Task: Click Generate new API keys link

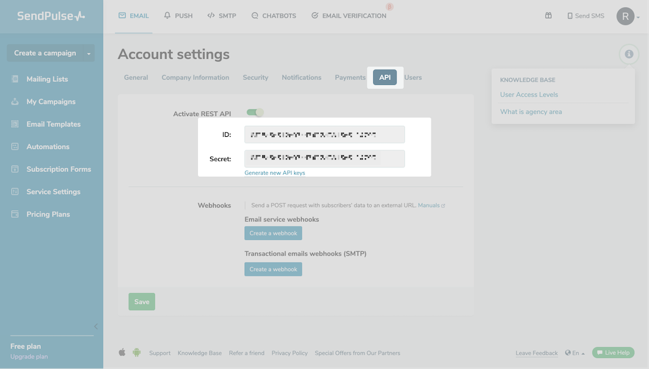Action: [x=275, y=173]
